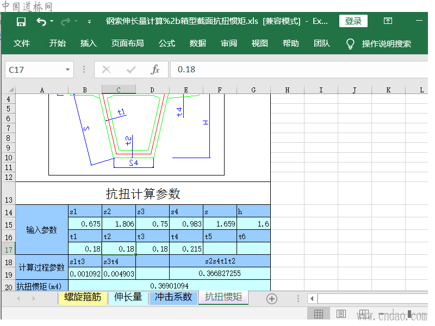Screen dimensions: 435x326
Task: Open the Insert Function fx button
Action: pos(155,70)
